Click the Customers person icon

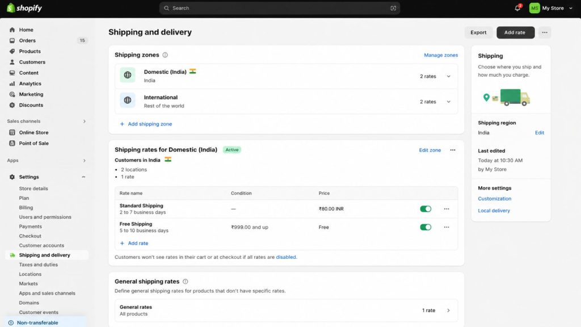pos(12,62)
